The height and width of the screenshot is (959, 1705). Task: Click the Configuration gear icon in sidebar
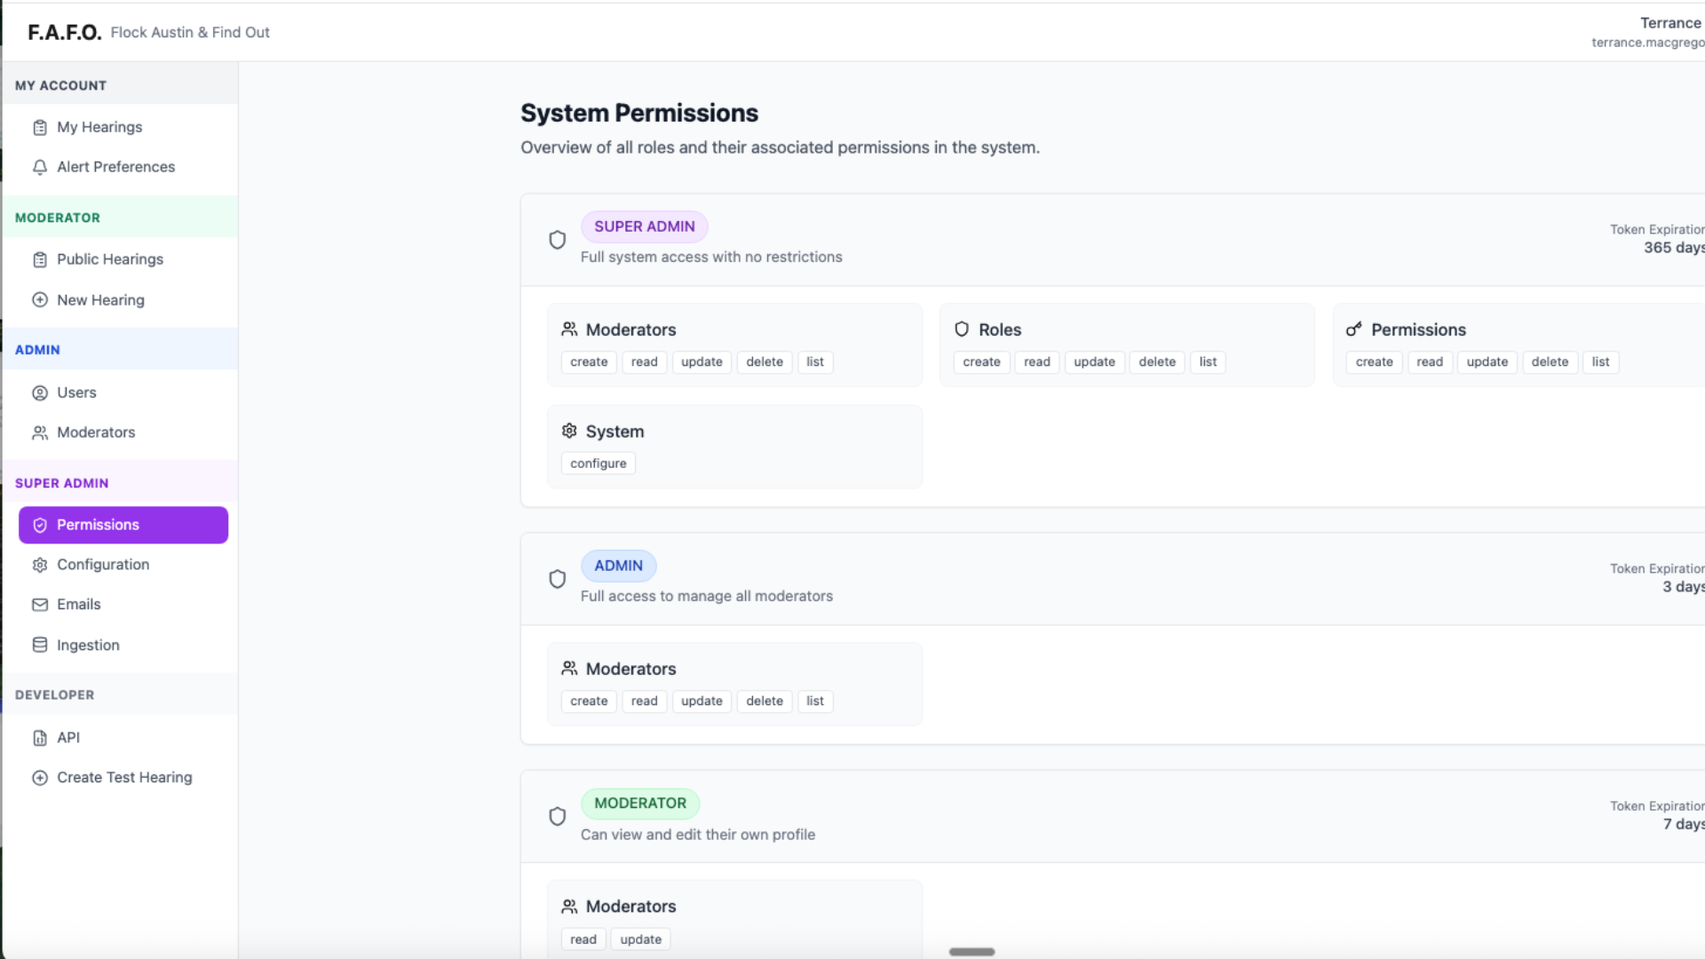tap(40, 565)
